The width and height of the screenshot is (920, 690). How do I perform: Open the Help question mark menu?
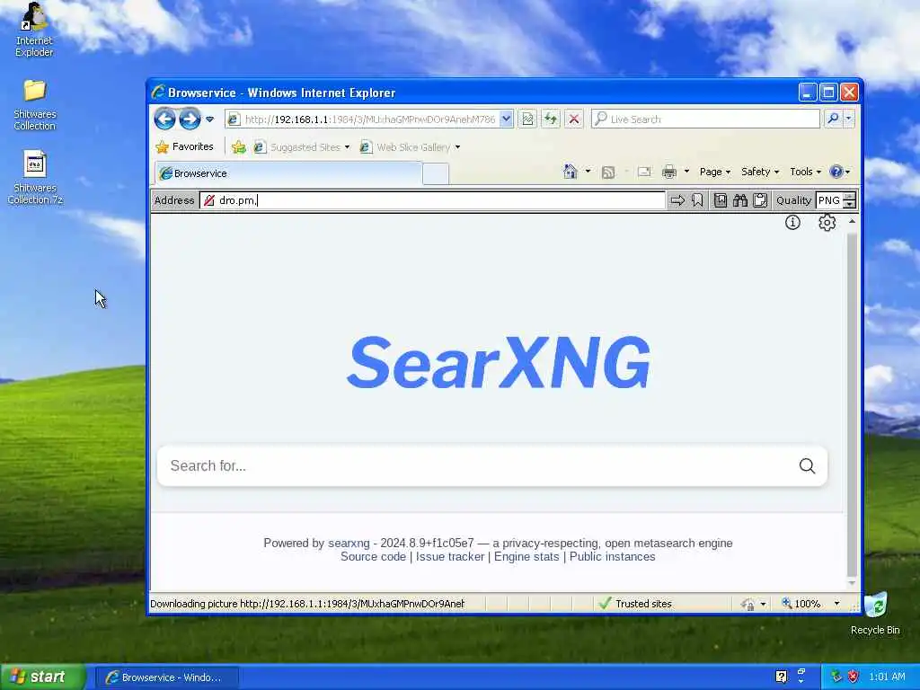tap(840, 172)
